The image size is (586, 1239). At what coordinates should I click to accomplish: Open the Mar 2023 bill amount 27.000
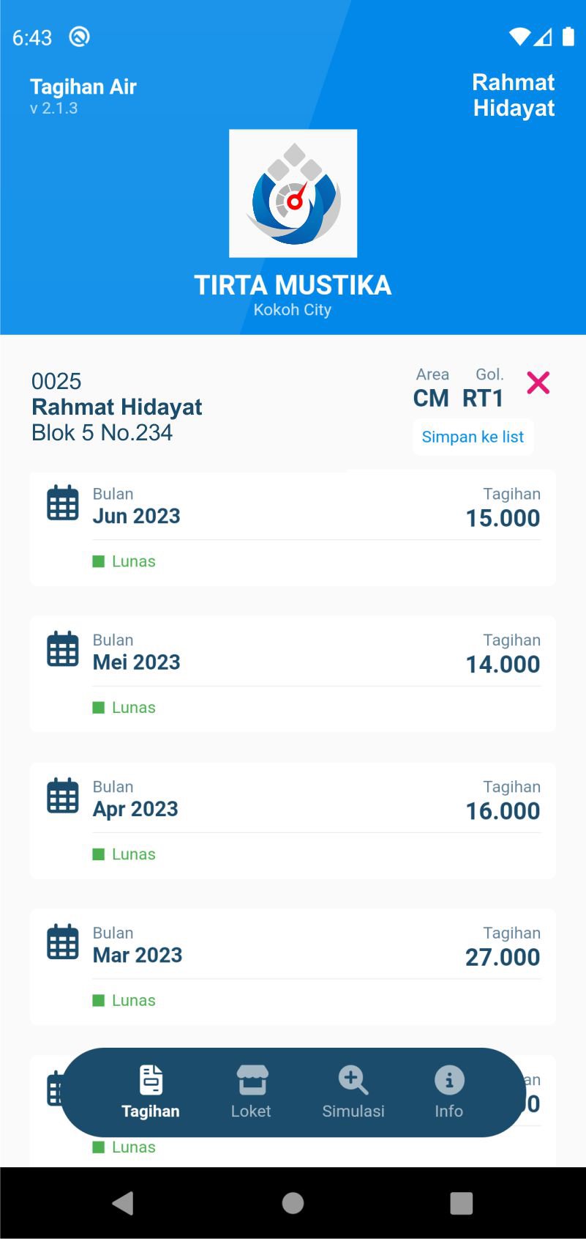[x=503, y=957]
